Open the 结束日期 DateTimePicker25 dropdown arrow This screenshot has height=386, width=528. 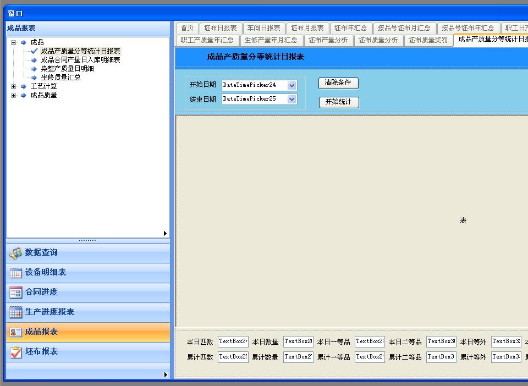(x=292, y=100)
